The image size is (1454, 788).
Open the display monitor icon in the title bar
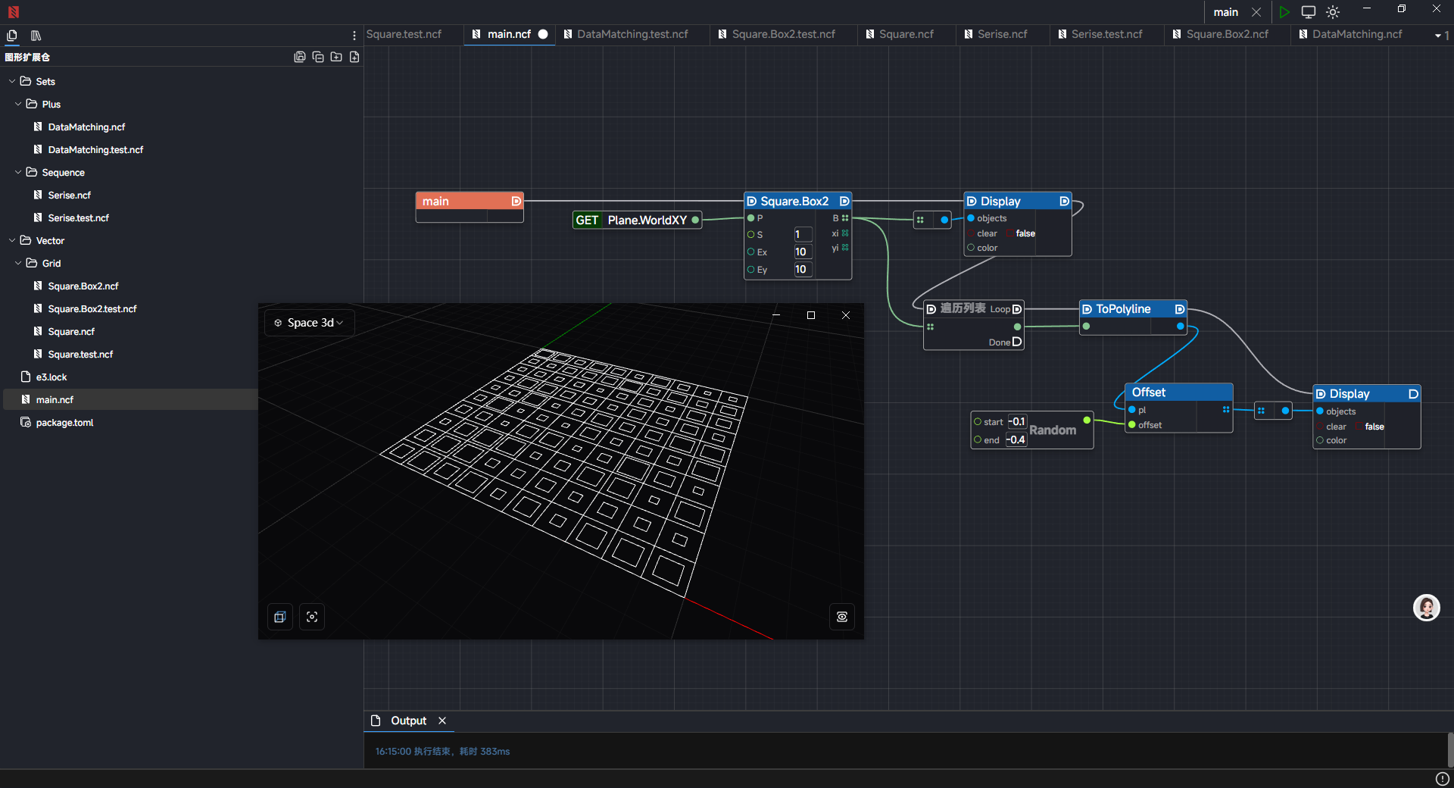coord(1308,12)
